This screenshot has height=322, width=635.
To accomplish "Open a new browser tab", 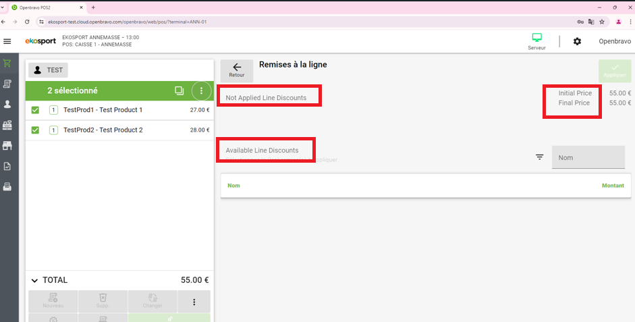I will pos(93,7).
